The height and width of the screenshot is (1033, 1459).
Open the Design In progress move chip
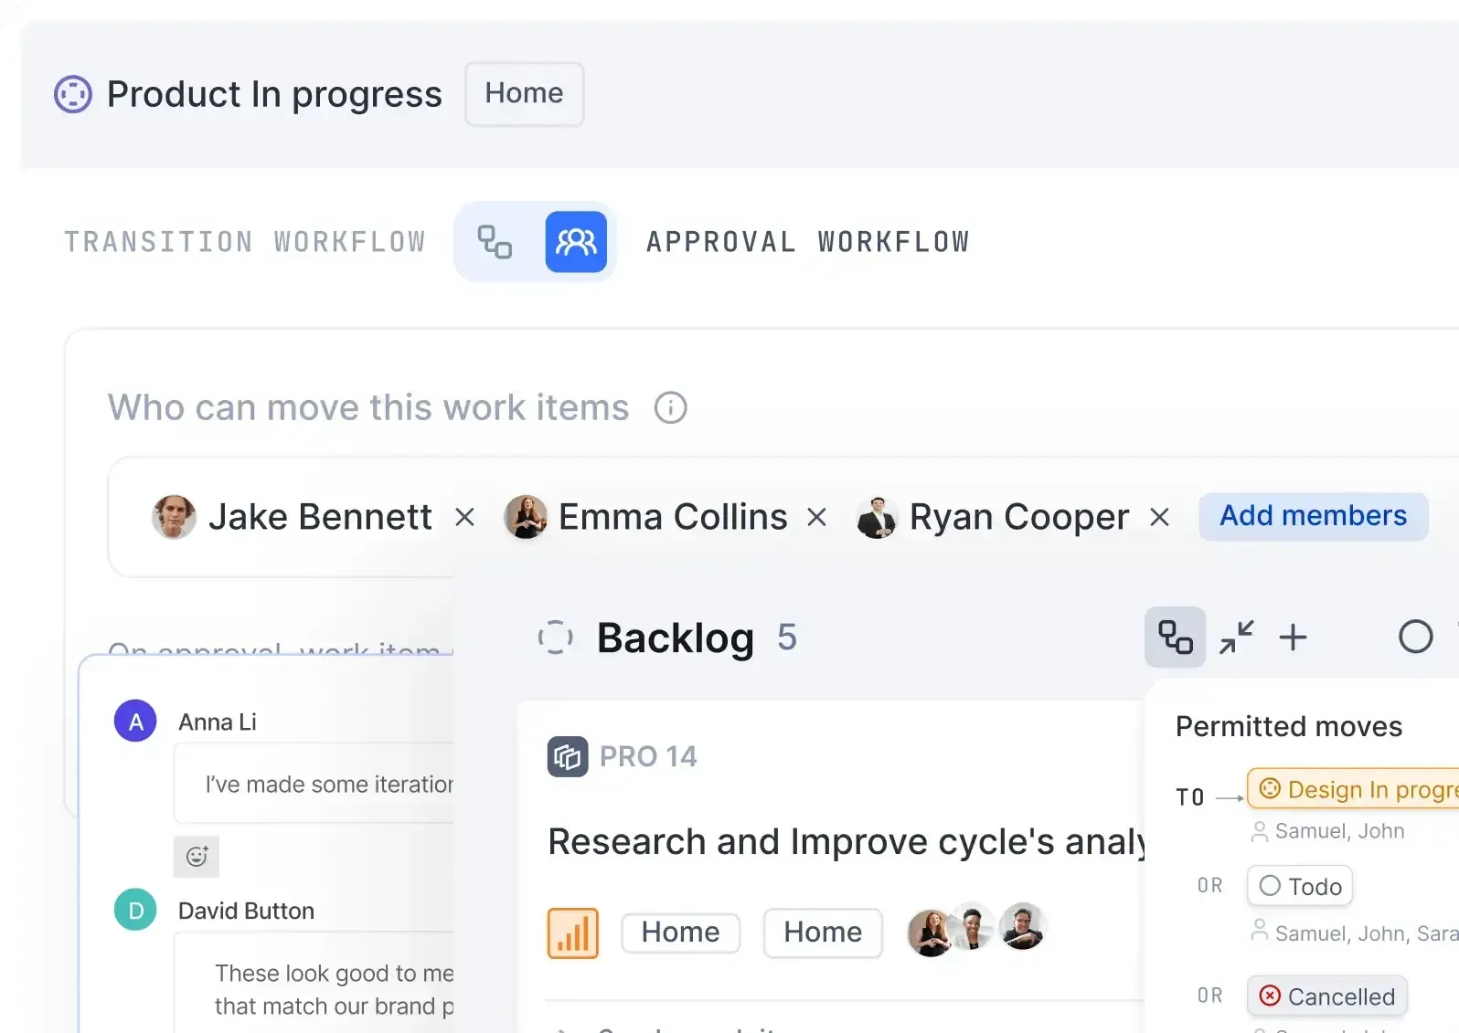1353,788
